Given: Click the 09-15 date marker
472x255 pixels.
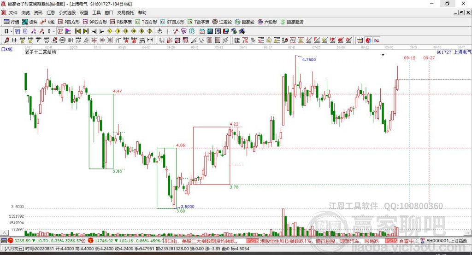Looking at the screenshot, I should (410, 58).
